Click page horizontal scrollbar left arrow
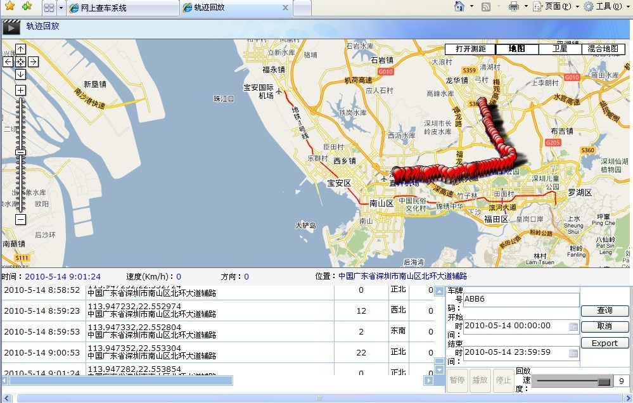The height and width of the screenshot is (403, 633). click(7, 399)
